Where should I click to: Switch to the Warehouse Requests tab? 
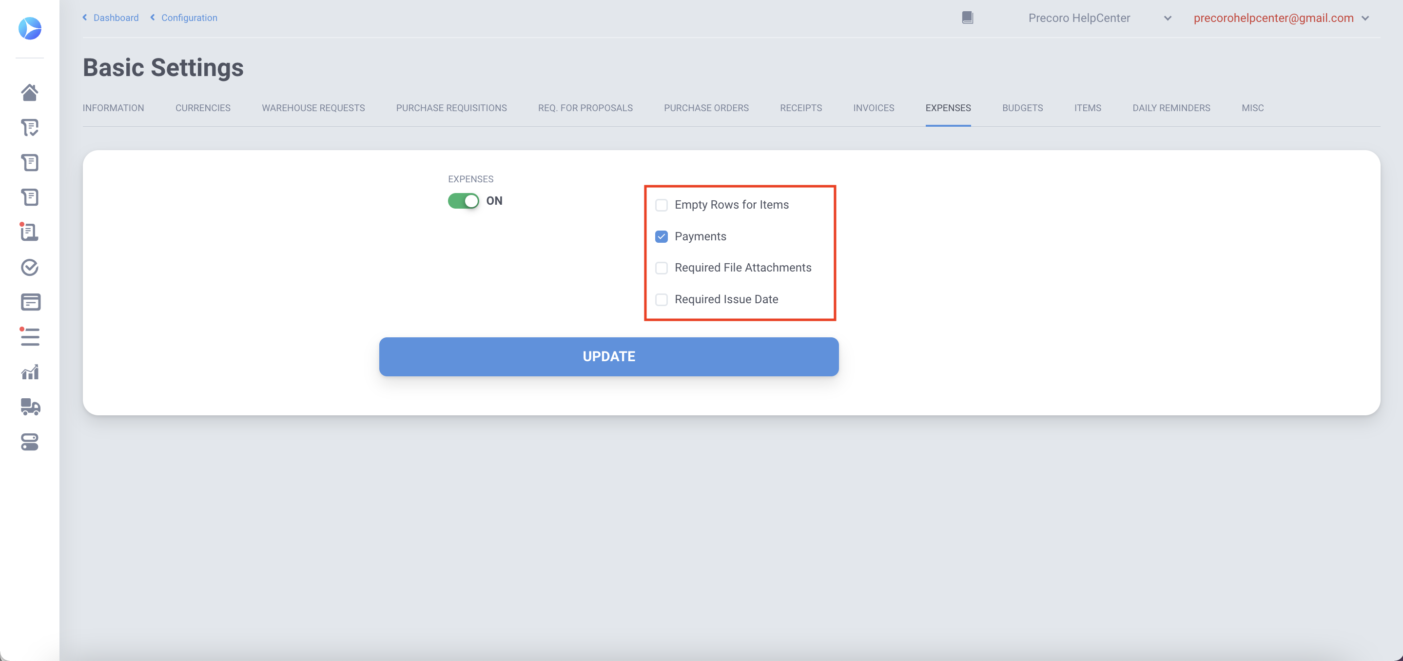pyautogui.click(x=313, y=108)
